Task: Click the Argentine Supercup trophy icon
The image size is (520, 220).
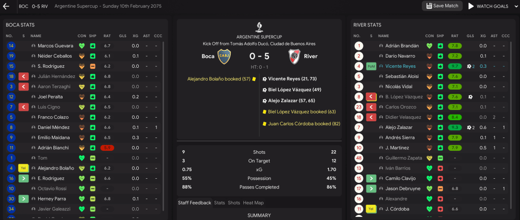Action: tap(259, 27)
